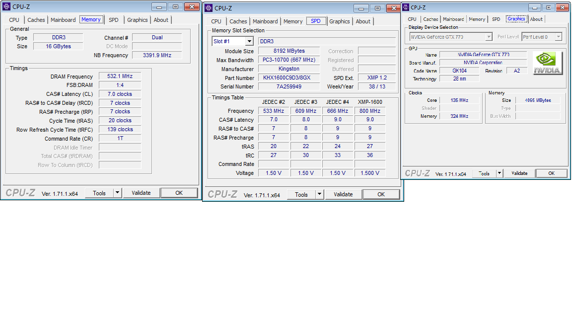Open the Memory tab in the Graphics window
The width and height of the screenshot is (572, 322).
click(x=477, y=19)
